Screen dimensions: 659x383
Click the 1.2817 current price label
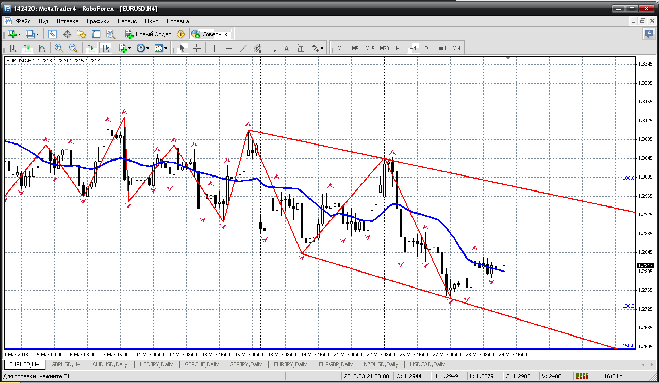tap(645, 265)
